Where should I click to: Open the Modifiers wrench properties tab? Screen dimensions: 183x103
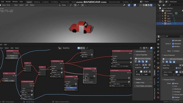tap(158, 71)
